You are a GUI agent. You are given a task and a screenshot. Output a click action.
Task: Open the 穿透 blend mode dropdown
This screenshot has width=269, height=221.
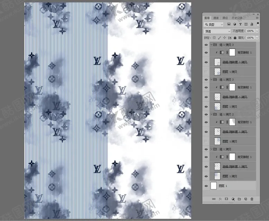coord(217,31)
